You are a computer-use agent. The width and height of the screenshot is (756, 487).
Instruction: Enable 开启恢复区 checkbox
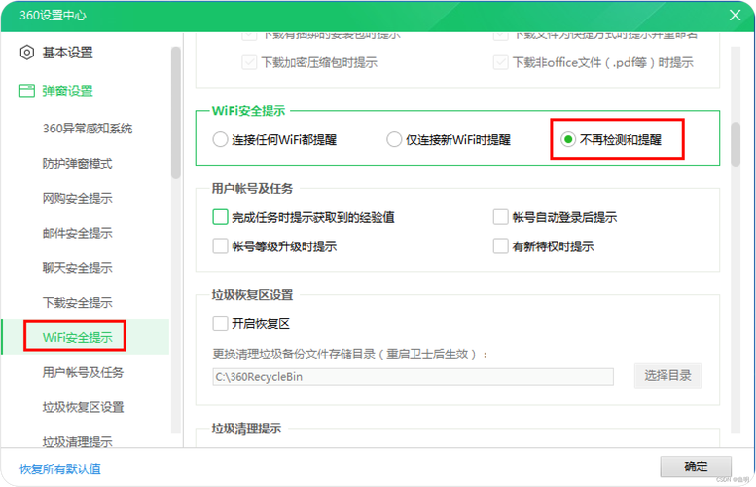point(220,323)
